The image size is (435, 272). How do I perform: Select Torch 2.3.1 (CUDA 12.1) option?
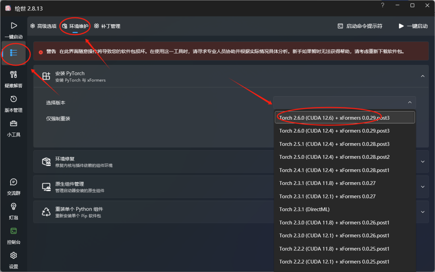[344, 196]
